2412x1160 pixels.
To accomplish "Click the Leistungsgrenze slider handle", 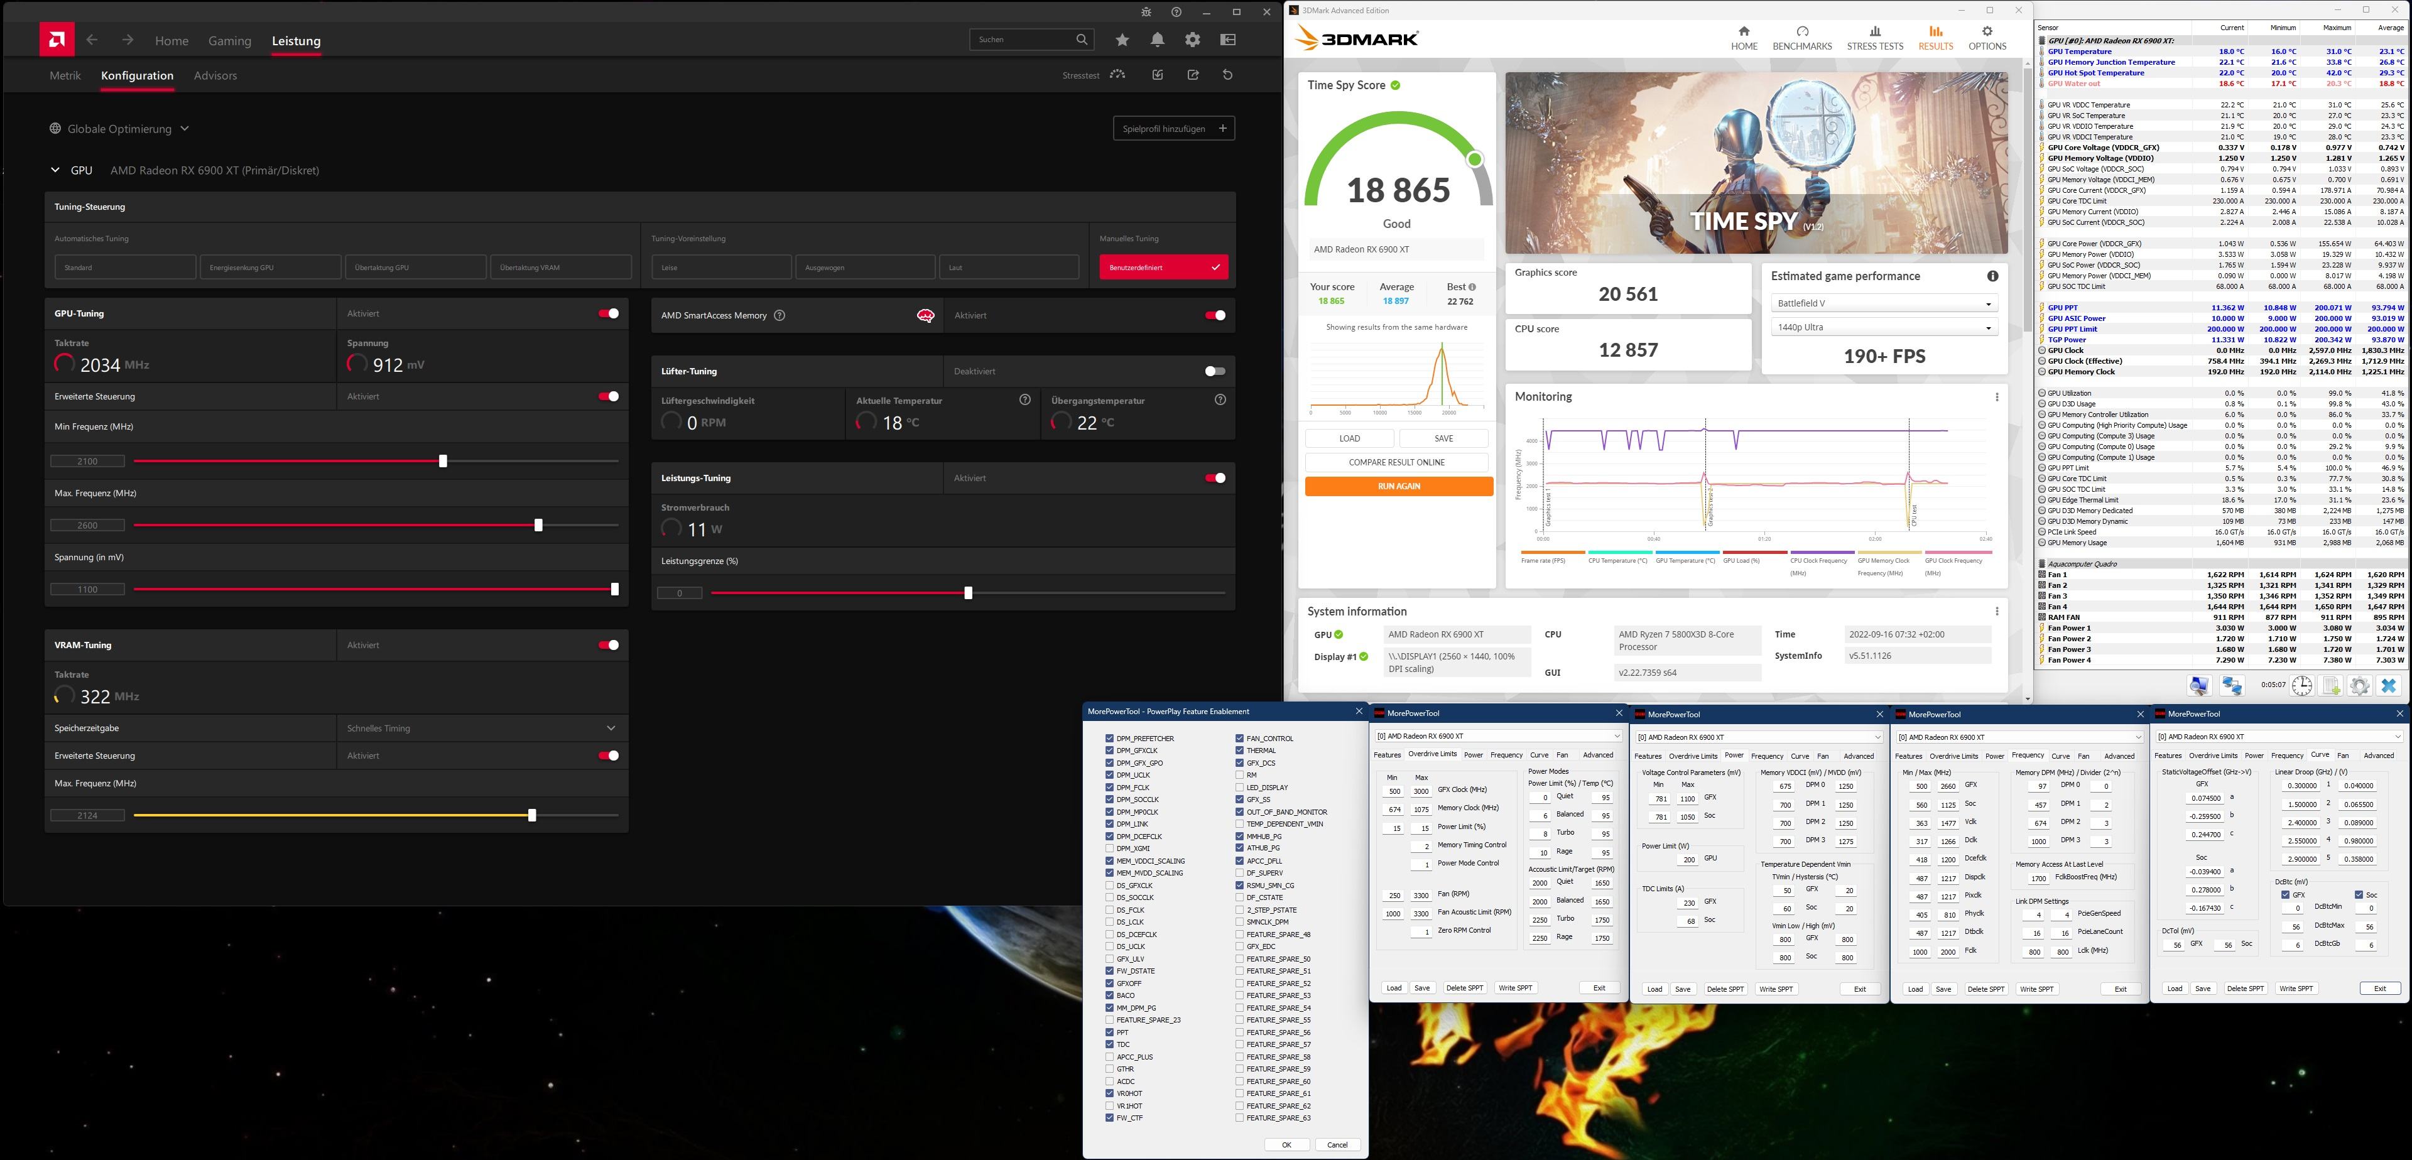I will [968, 593].
